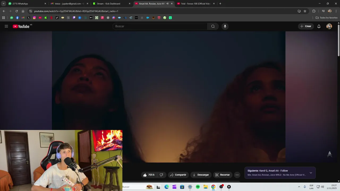Viewport: 340px width, 191px height.
Task: Open Spotify from the taskbar
Action: tap(198, 187)
